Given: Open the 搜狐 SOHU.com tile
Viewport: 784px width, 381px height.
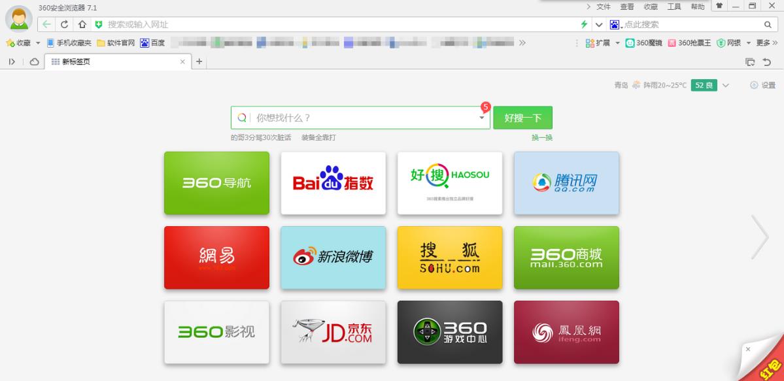Looking at the screenshot, I should (x=450, y=257).
